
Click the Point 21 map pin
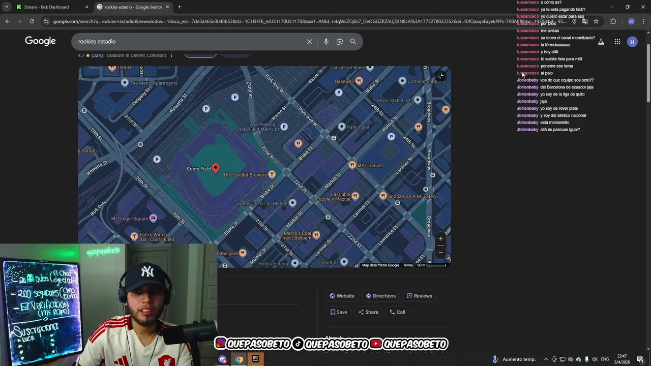344,262
